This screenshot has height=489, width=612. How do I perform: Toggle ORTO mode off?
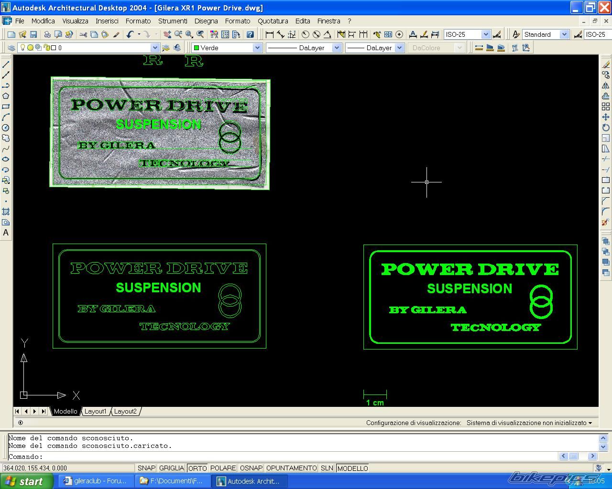coord(197,468)
